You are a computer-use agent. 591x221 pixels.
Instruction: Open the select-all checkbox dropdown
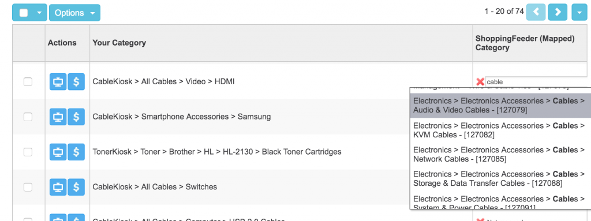(x=39, y=13)
